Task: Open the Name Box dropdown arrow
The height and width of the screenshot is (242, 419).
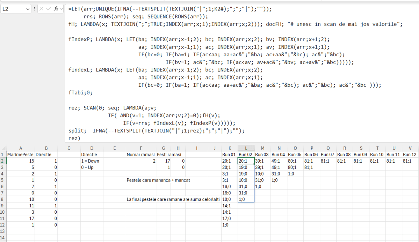Action: [x=28, y=9]
